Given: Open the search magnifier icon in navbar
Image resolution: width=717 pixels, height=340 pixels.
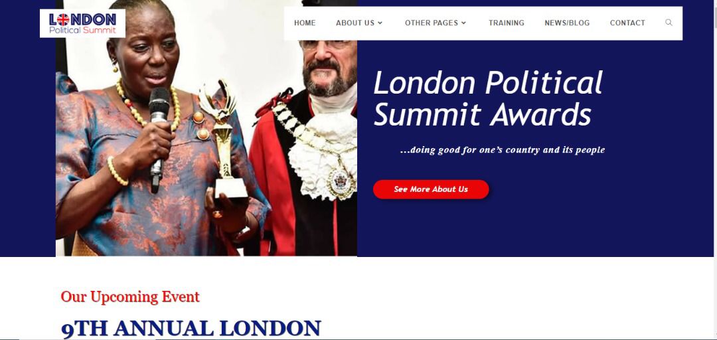Looking at the screenshot, I should click(x=669, y=23).
